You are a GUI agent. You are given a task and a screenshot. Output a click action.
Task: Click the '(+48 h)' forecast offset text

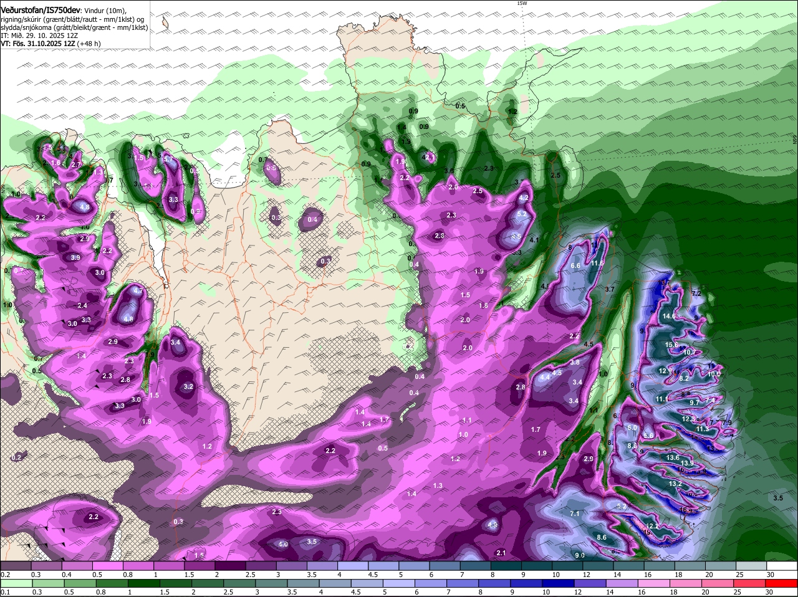tap(88, 44)
